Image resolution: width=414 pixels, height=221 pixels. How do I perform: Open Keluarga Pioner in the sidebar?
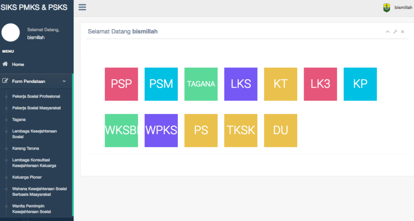(x=27, y=177)
